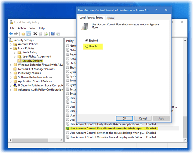The image size is (193, 153).
Task: Click the Cancel button
Action: click(x=143, y=118)
